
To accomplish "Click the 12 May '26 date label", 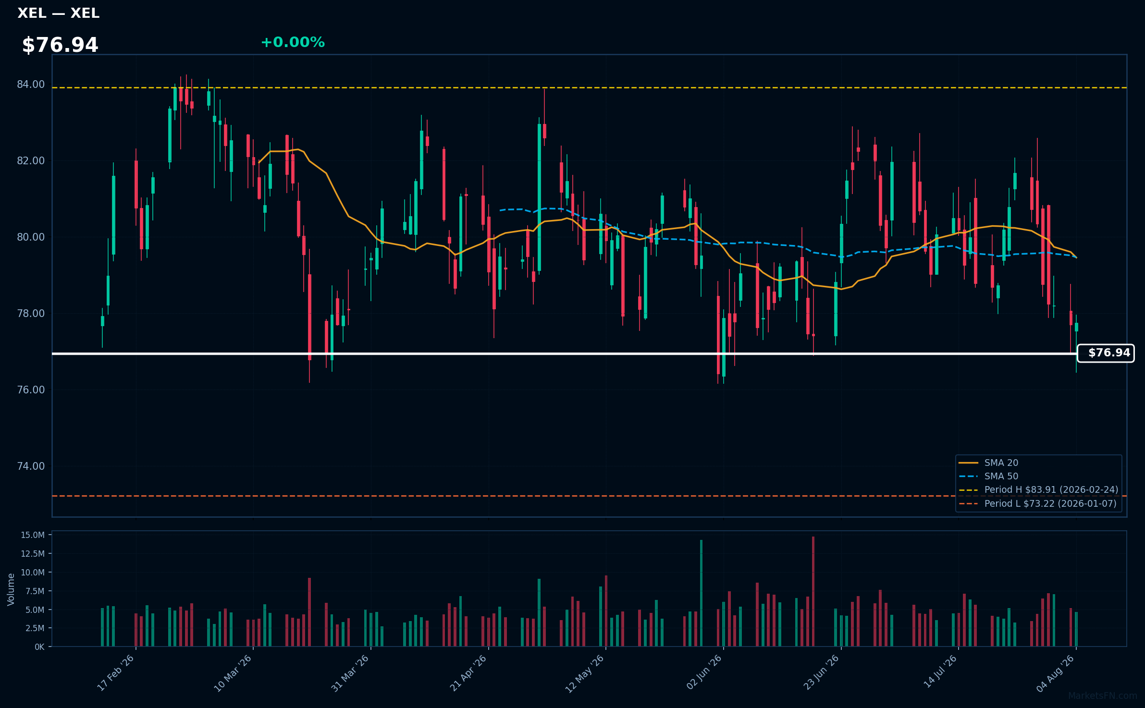I will click(x=585, y=673).
